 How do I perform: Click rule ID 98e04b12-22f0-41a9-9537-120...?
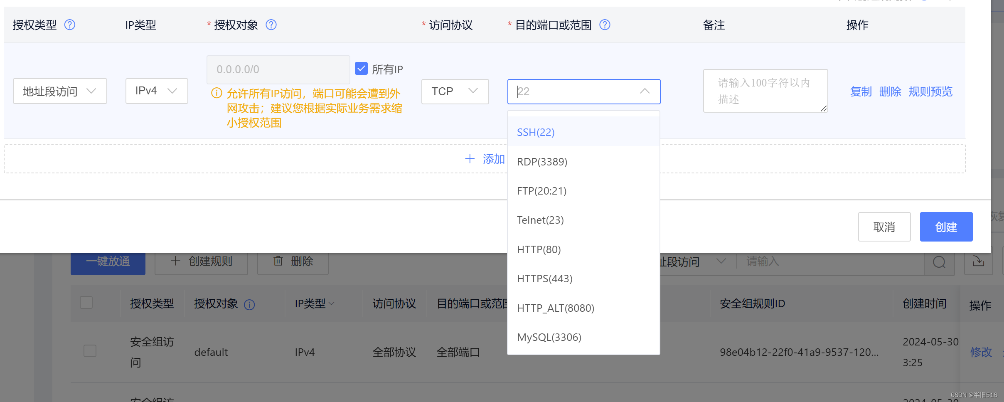[799, 352]
